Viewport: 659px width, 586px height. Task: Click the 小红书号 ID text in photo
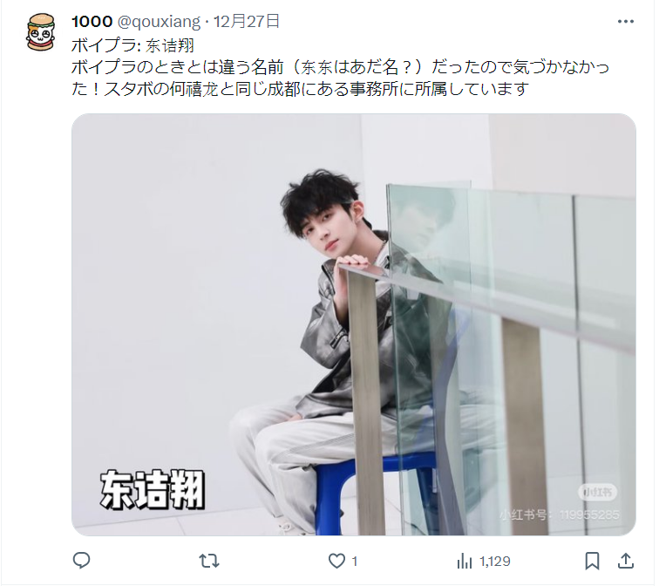(x=560, y=514)
